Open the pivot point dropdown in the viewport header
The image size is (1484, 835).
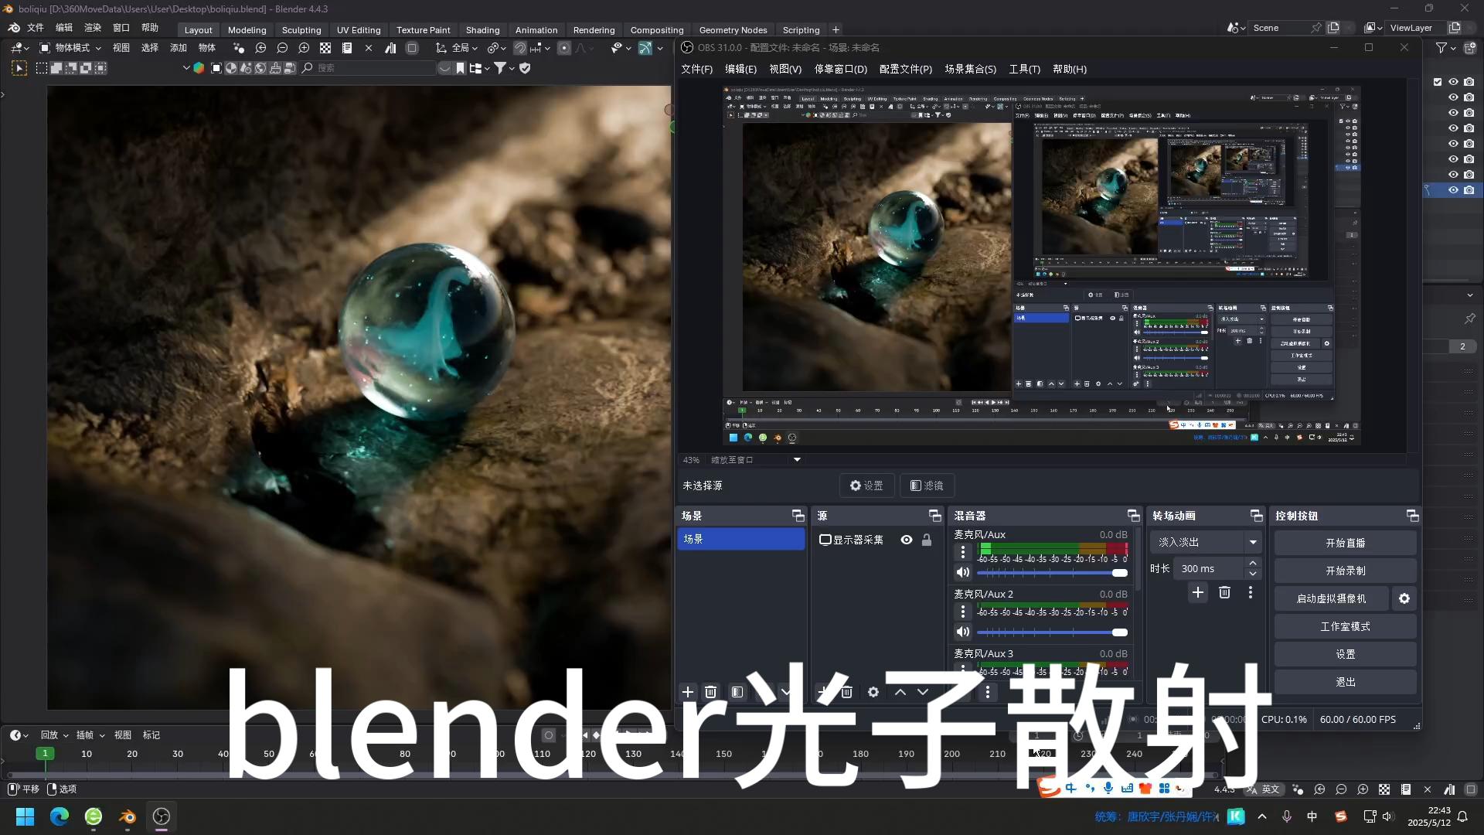coord(496,48)
